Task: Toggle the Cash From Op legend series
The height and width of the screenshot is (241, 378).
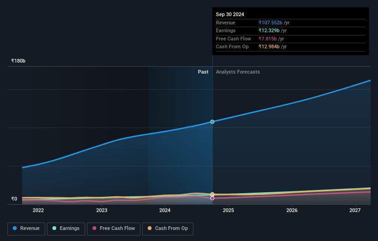Action: tap(168, 229)
